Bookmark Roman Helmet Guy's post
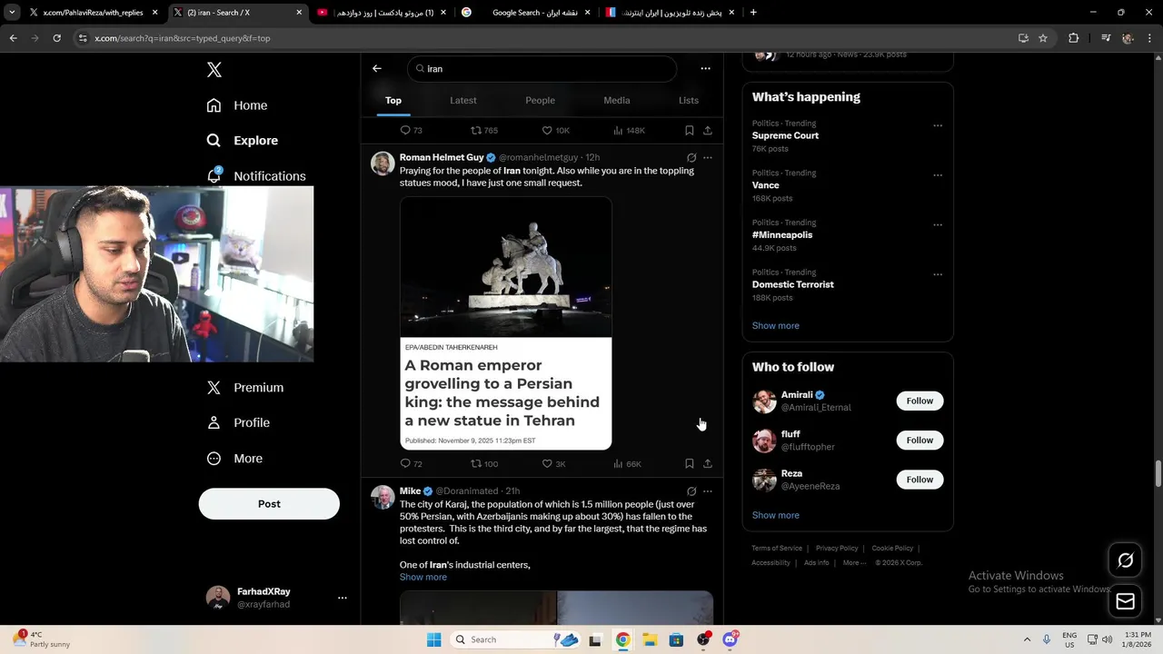Viewport: 1163px width, 654px height. (690, 463)
